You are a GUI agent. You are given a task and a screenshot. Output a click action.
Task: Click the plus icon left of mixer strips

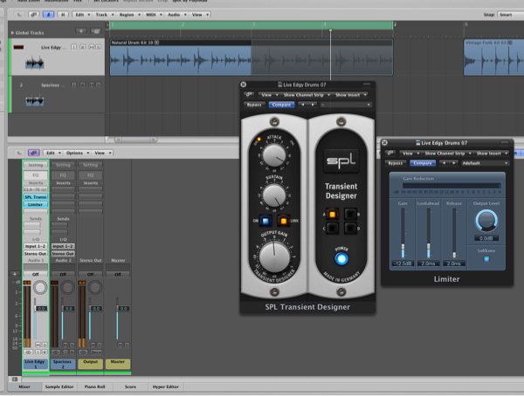pyautogui.click(x=15, y=274)
